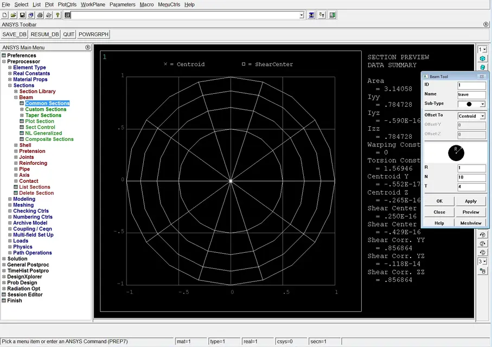Click the Raise Hidden windows icon
This screenshot has width=492, height=347.
click(x=311, y=15)
